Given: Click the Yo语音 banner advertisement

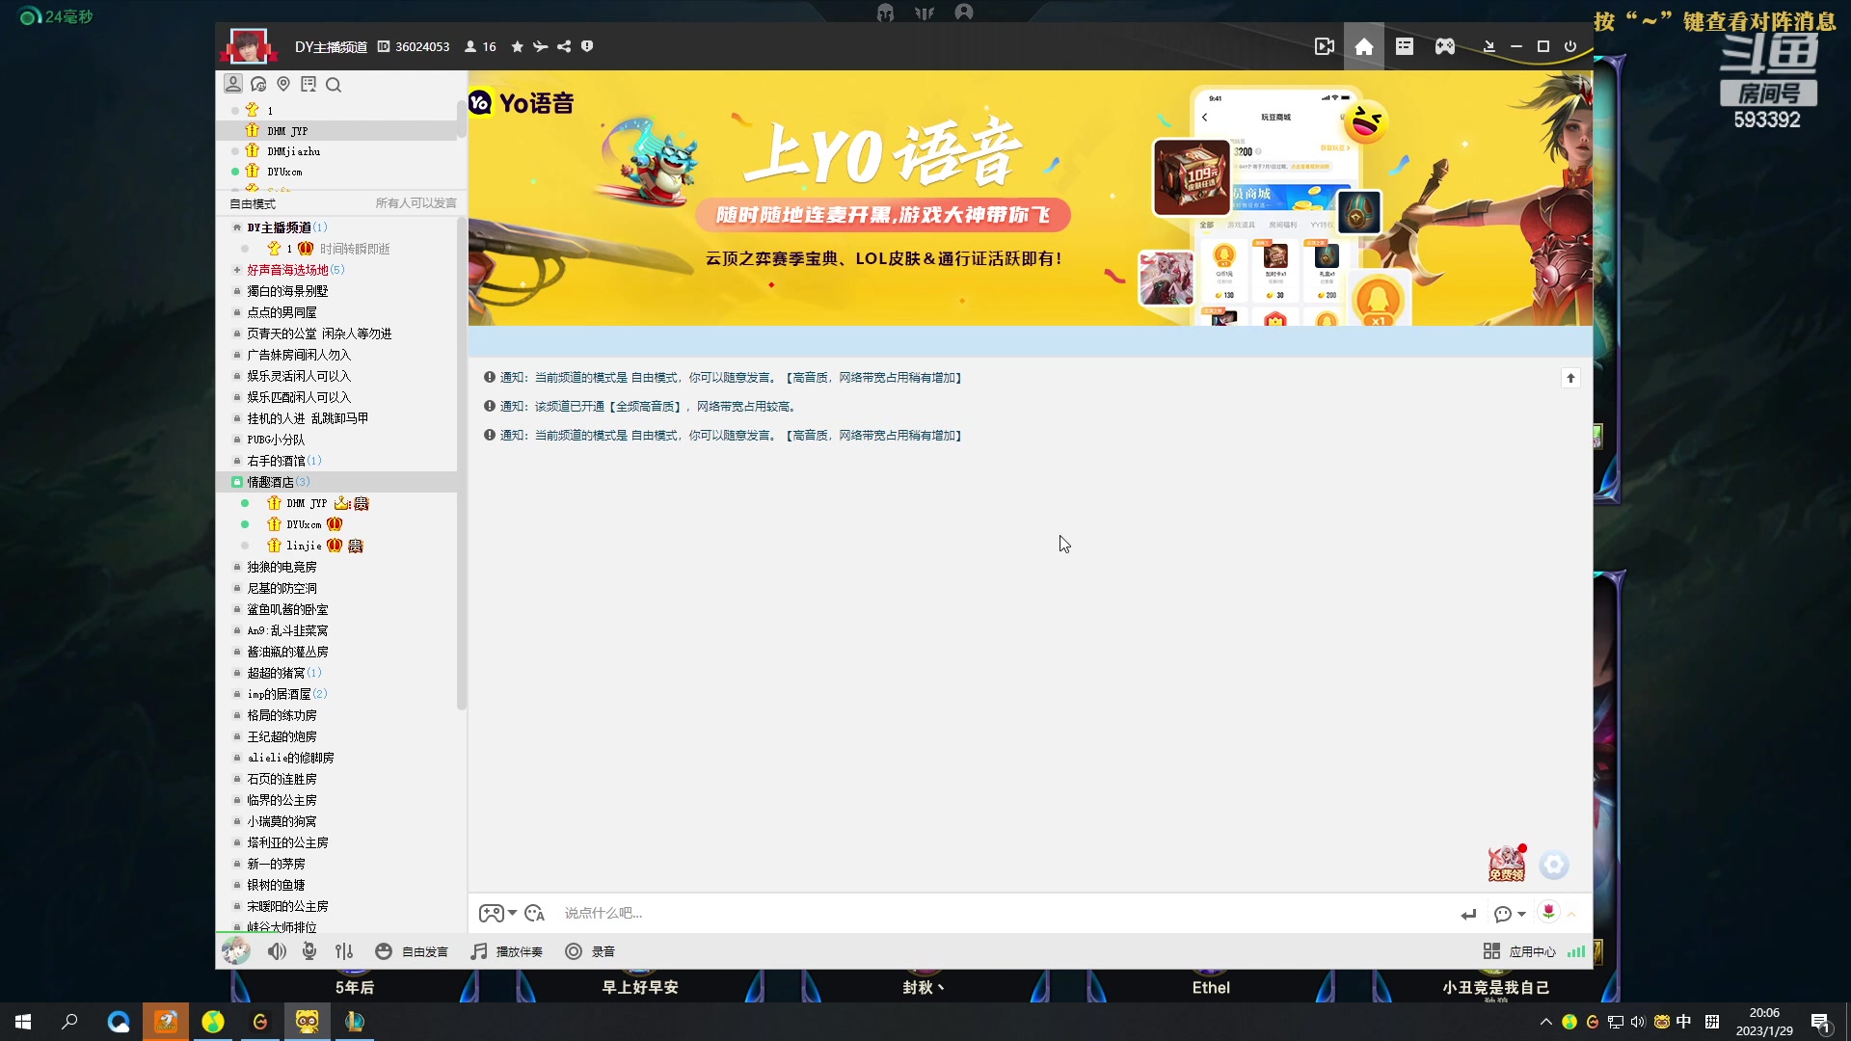Looking at the screenshot, I should coord(1030,199).
